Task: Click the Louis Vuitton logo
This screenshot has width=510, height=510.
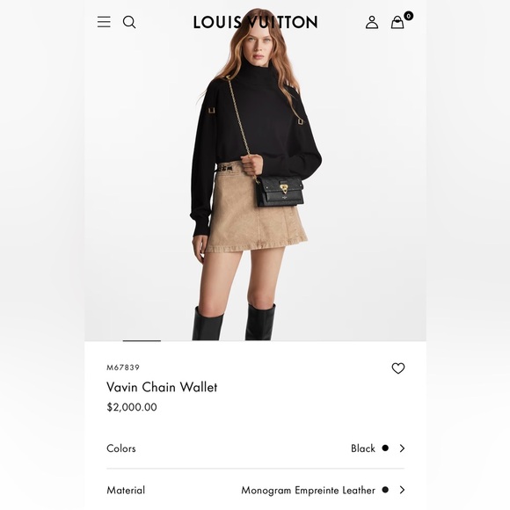Action: 255,22
